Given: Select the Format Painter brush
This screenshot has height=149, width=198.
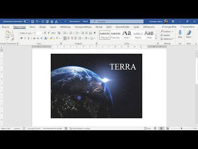Looking at the screenshot, I should 12,39.
